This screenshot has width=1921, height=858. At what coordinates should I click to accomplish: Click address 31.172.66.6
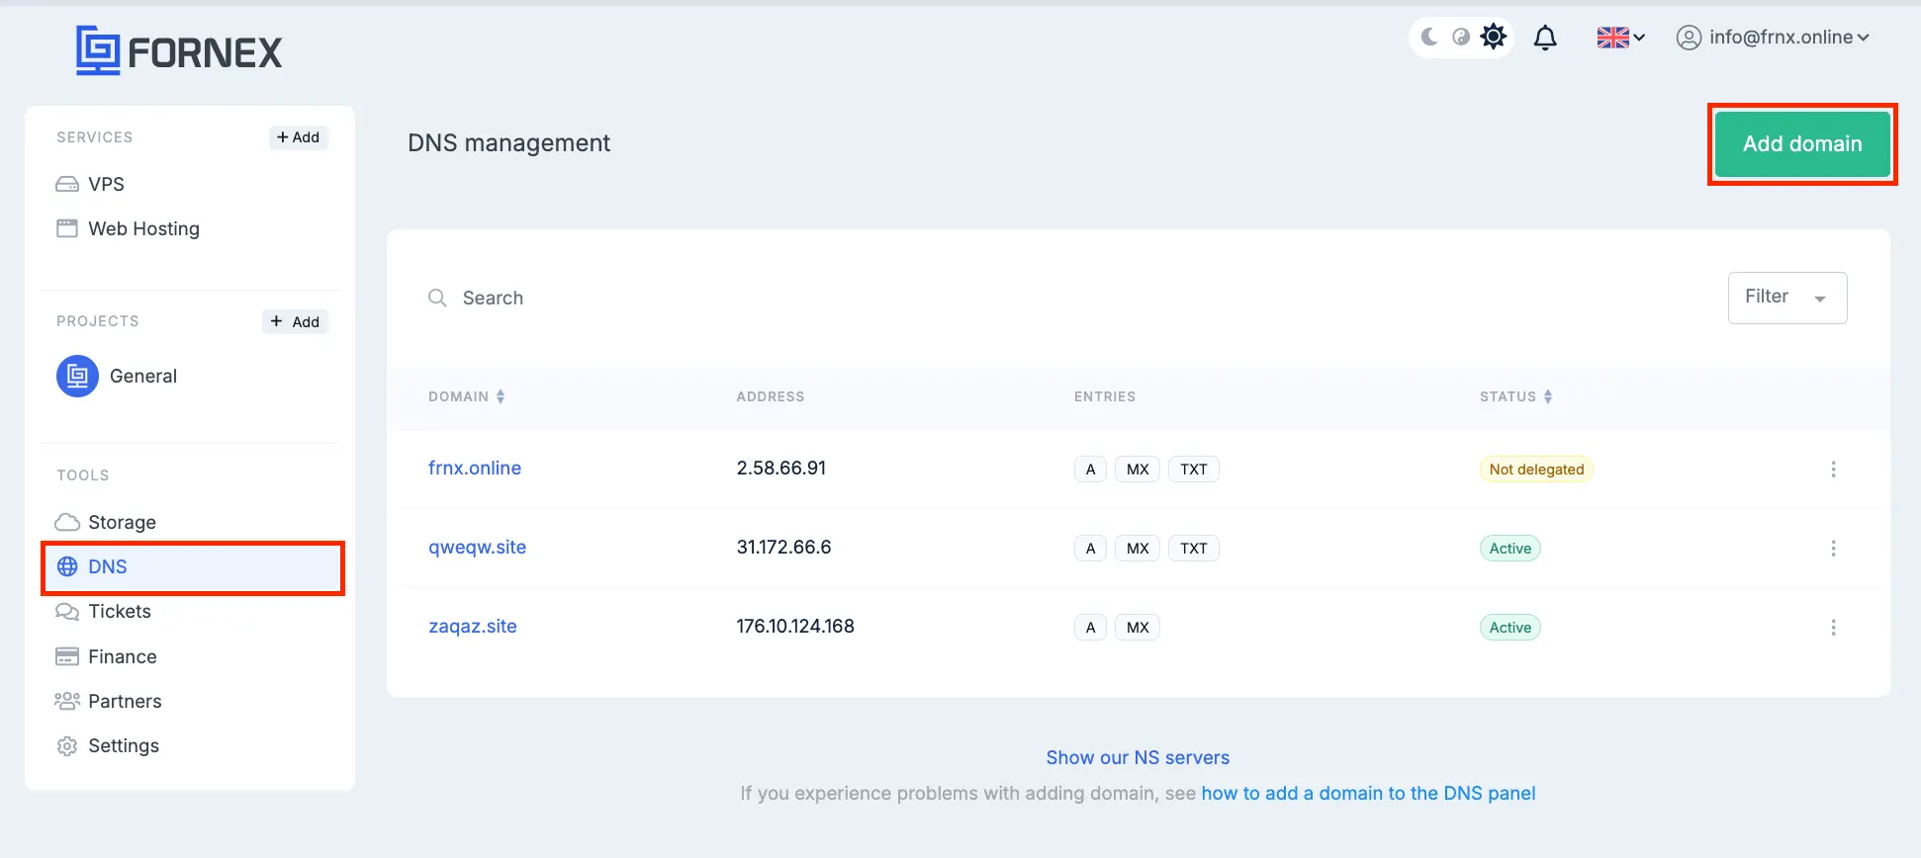[783, 548]
